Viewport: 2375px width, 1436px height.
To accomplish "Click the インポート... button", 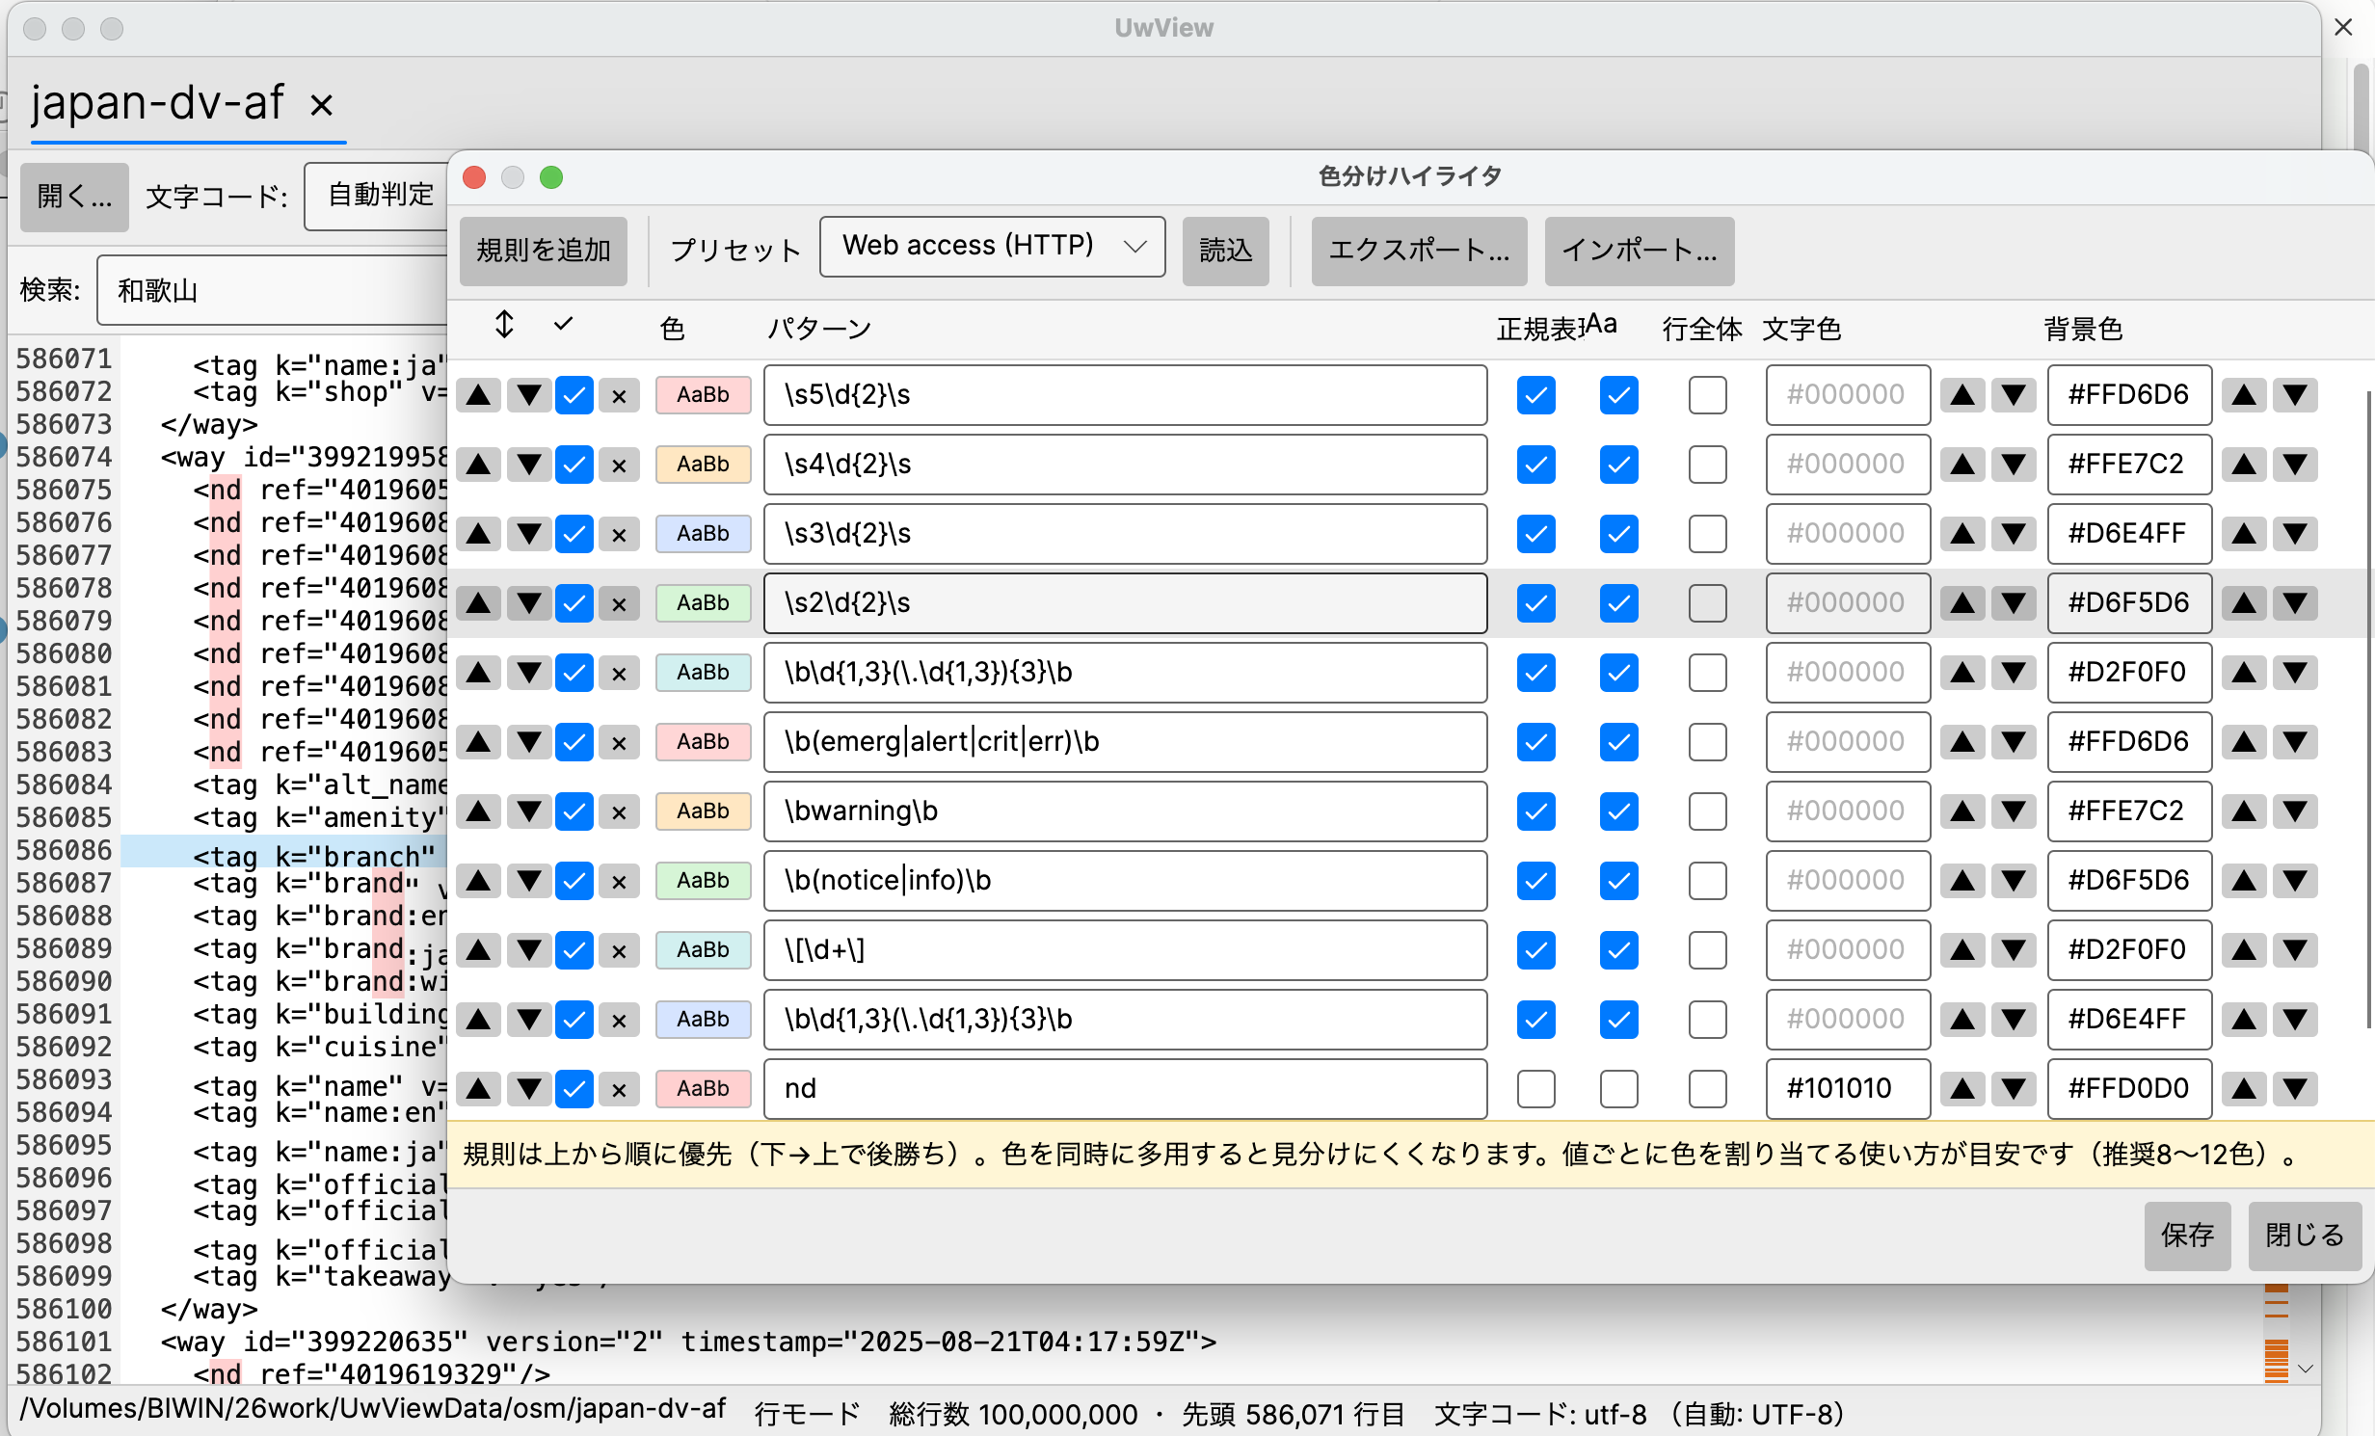I will point(1640,251).
